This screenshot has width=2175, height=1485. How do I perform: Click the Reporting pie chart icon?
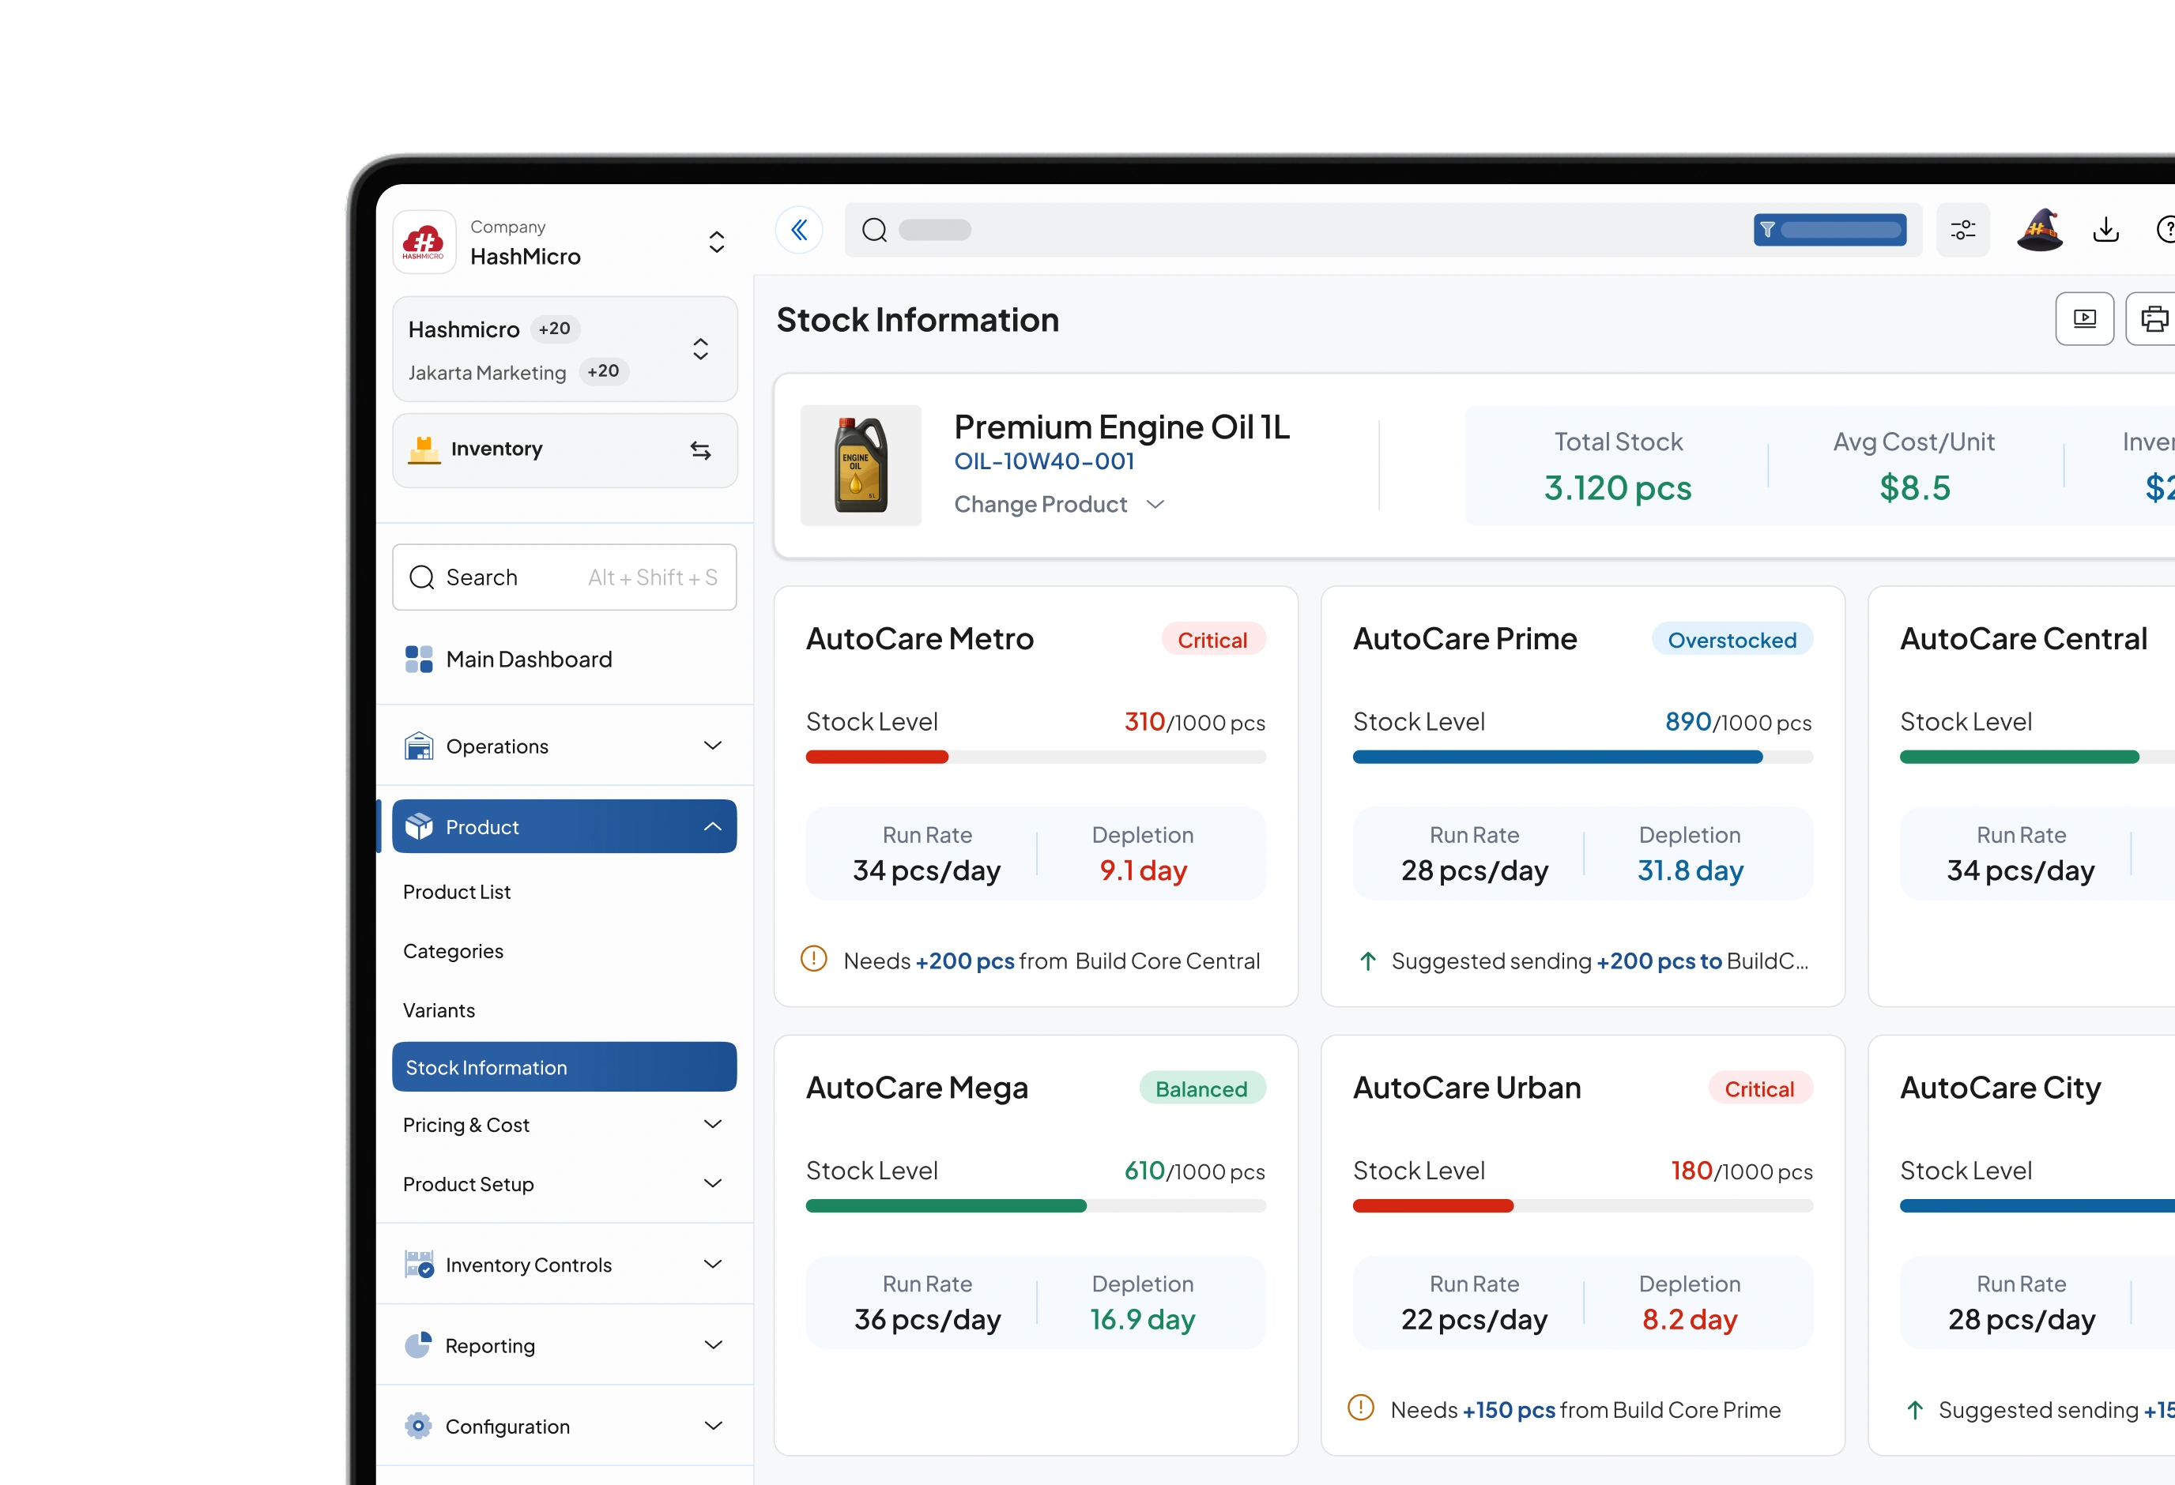pyautogui.click(x=418, y=1344)
